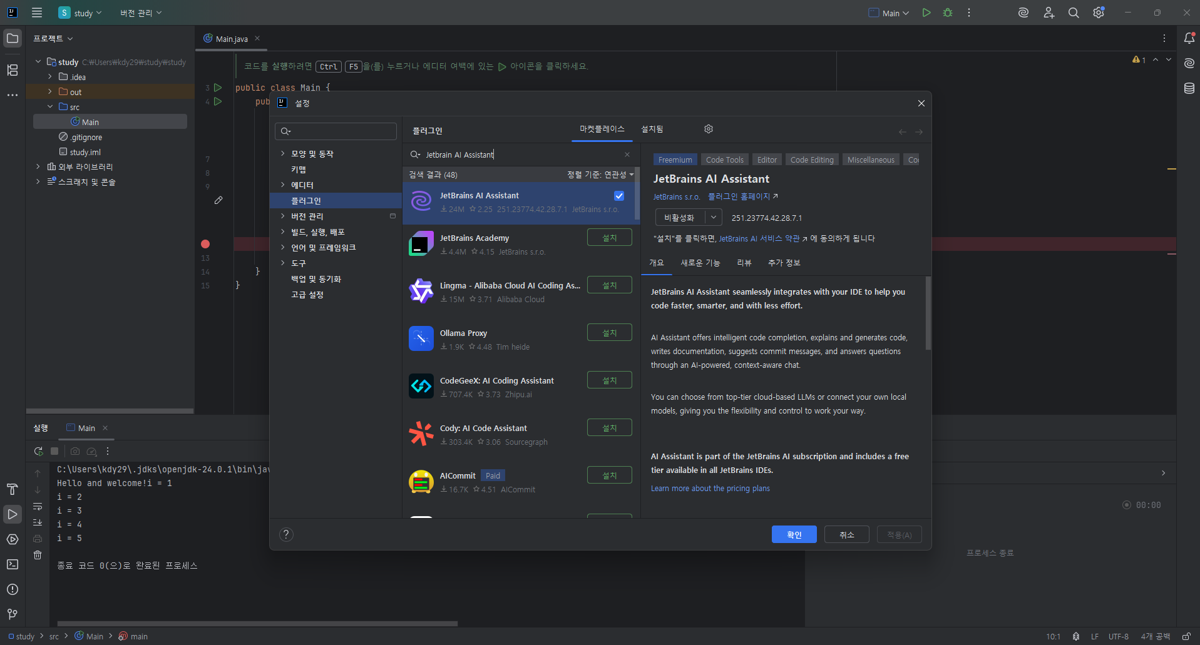Debug the Main configuration
The image size is (1200, 645).
tap(948, 13)
